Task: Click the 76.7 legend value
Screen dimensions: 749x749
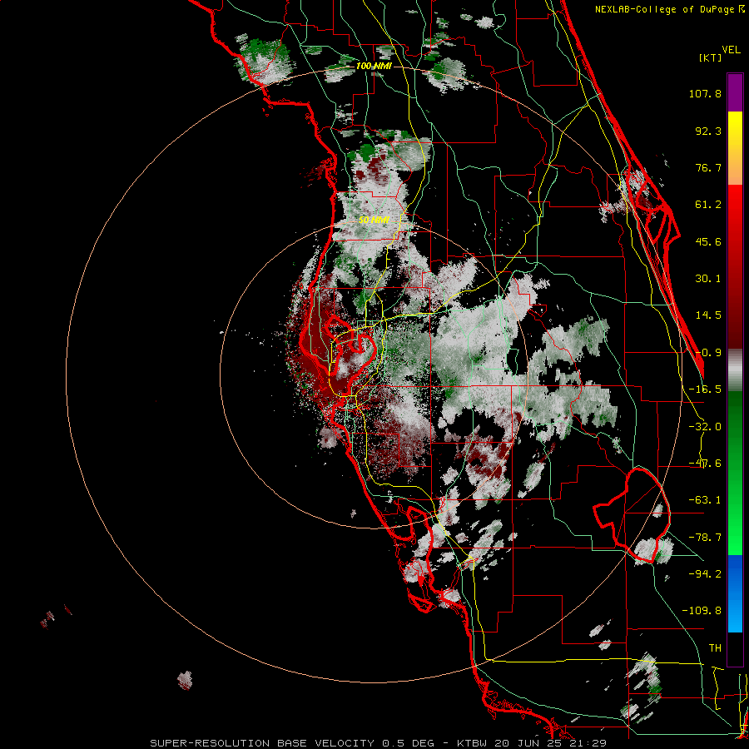Action: pyautogui.click(x=708, y=167)
